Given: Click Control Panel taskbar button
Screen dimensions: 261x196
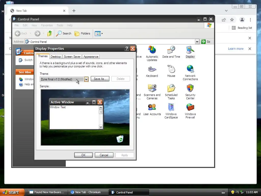Looking at the screenshot, I should (x=129, y=192).
